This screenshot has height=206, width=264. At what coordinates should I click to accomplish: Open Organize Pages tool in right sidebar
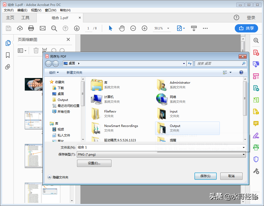(x=256, y=76)
